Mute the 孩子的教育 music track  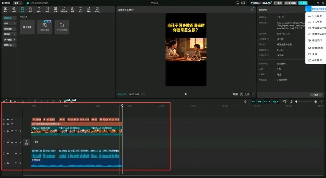click(x=16, y=163)
